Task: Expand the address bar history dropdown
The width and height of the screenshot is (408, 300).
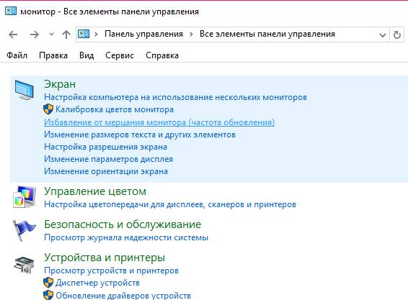Action: pyautogui.click(x=383, y=35)
